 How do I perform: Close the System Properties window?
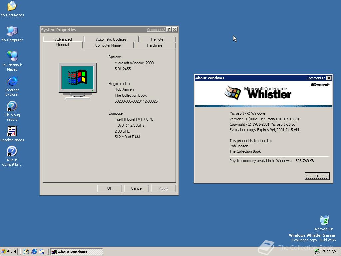click(x=174, y=30)
